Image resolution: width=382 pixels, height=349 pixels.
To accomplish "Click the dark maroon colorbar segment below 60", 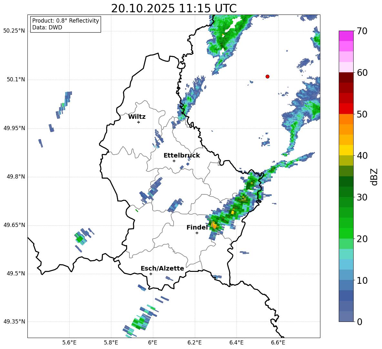I will point(346,78).
